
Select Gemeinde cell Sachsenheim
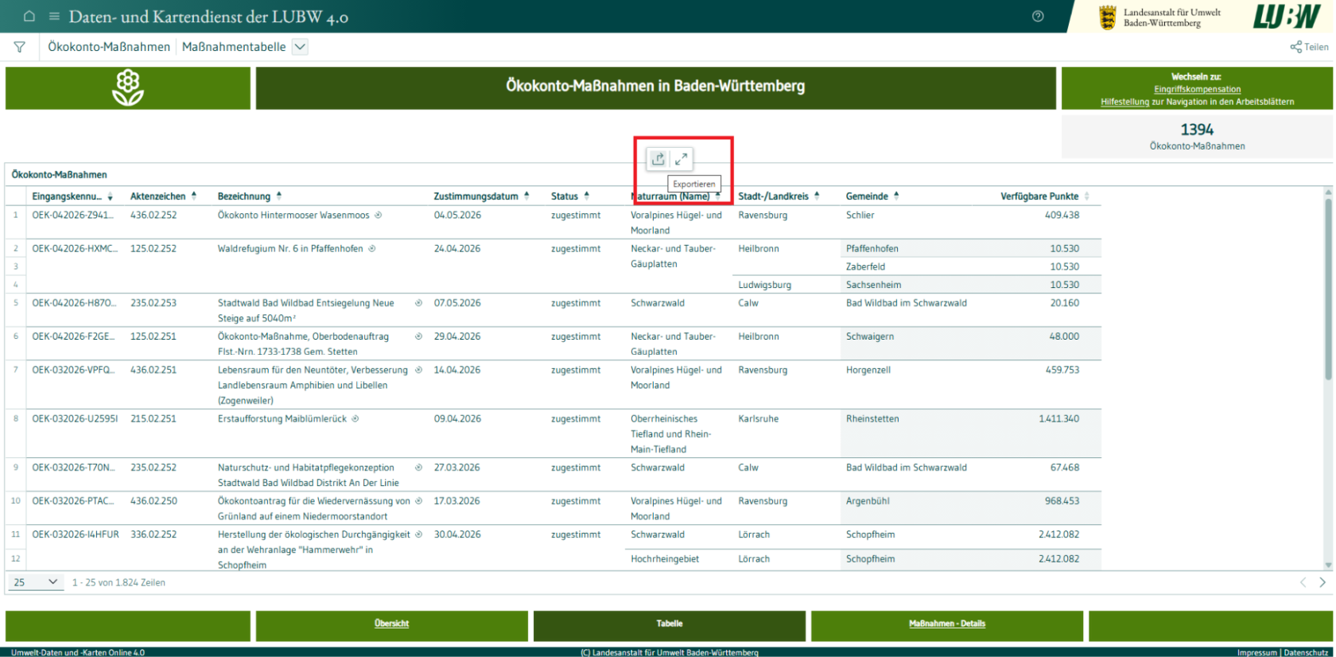873,285
